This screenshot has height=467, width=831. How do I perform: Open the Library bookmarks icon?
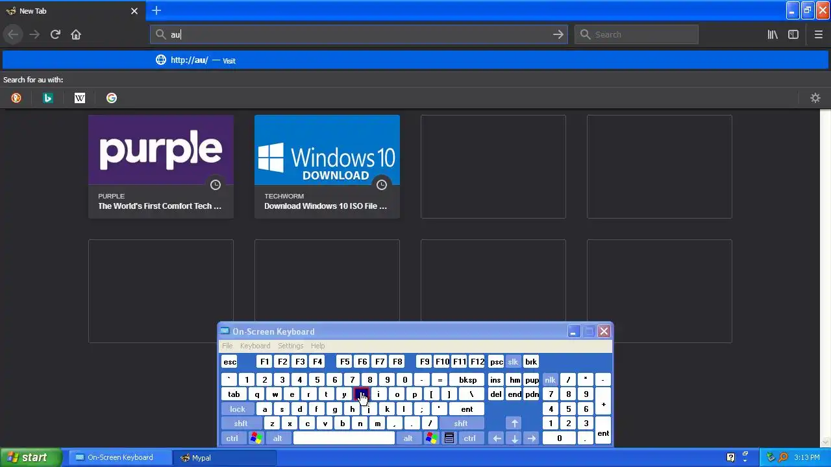point(773,34)
